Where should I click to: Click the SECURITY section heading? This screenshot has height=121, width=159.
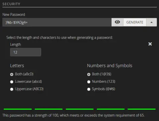11,4
